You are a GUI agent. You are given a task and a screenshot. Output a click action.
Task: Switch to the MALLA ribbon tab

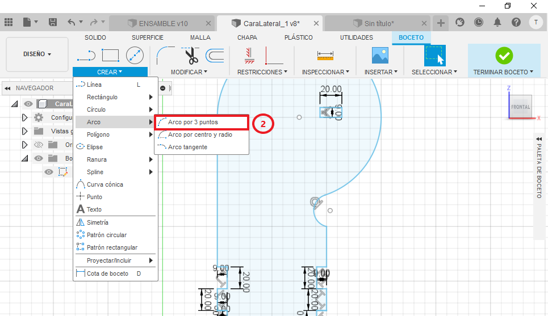click(200, 37)
